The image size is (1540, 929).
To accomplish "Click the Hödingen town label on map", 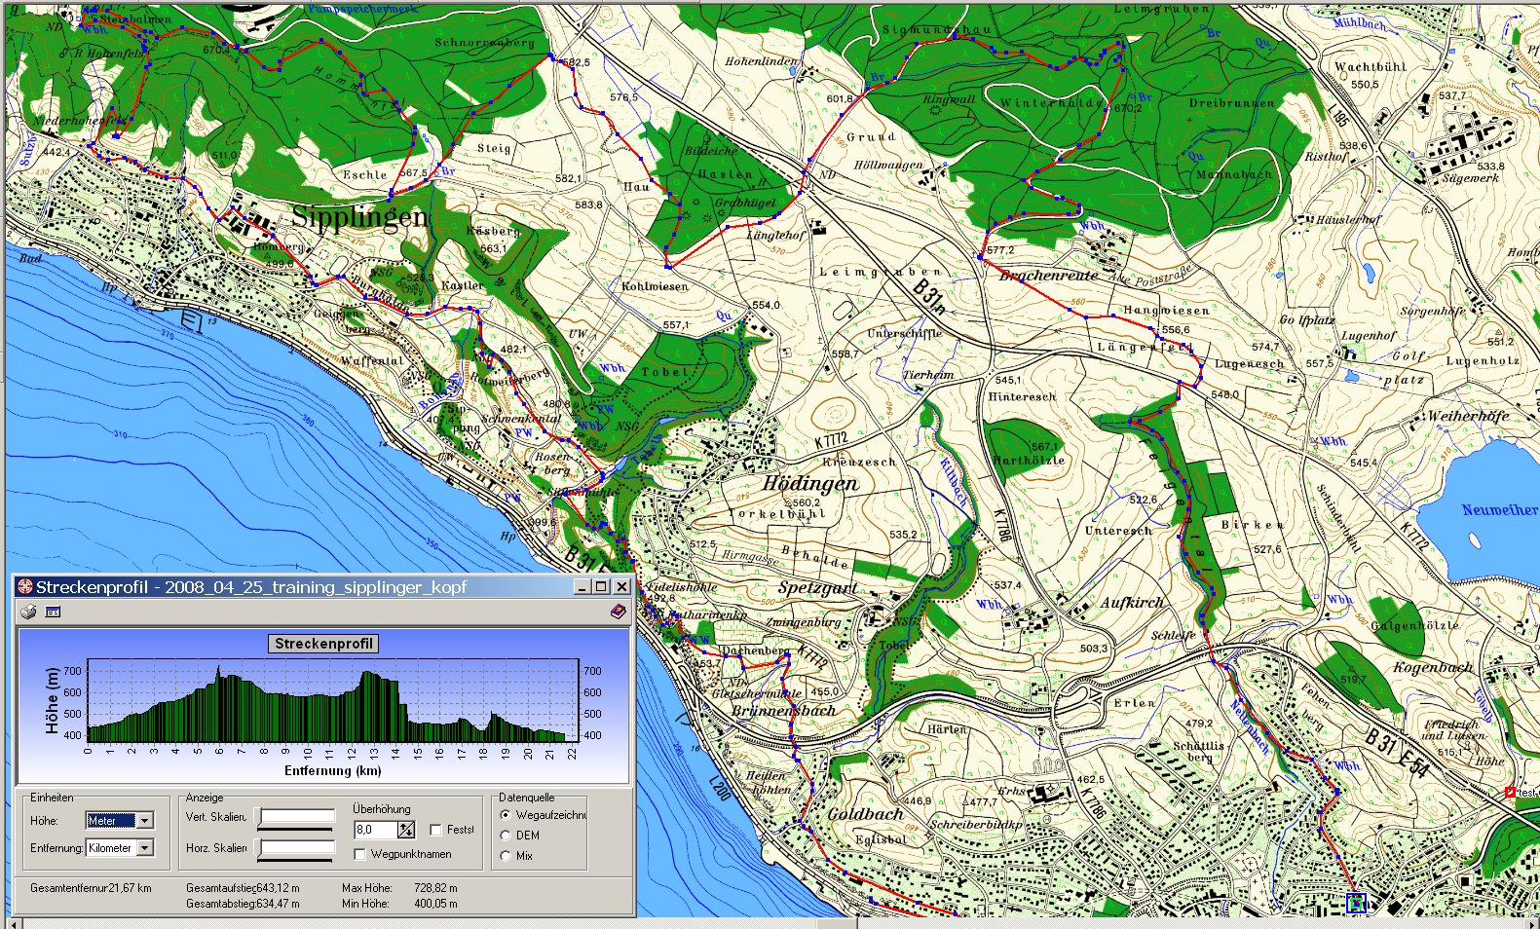I will point(810,483).
